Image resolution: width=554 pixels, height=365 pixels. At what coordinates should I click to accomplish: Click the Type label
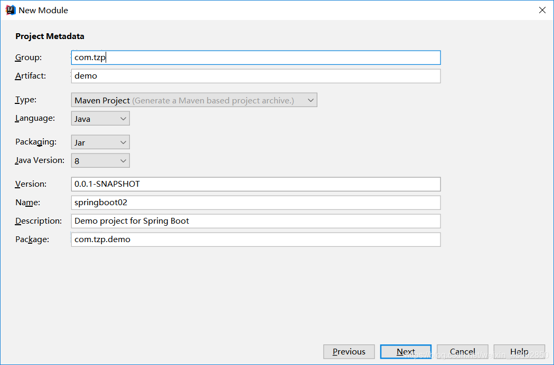tap(26, 100)
